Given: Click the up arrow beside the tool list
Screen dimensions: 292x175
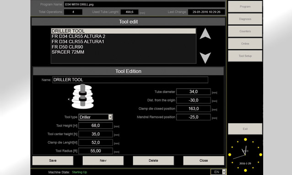Looking at the screenshot, I should click(205, 34).
